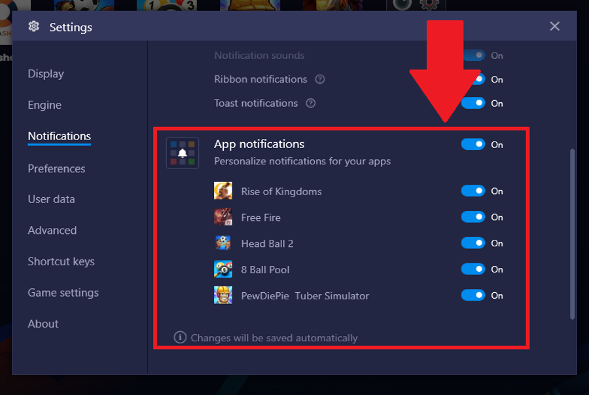Click the 'Free Fire' app name

[260, 217]
